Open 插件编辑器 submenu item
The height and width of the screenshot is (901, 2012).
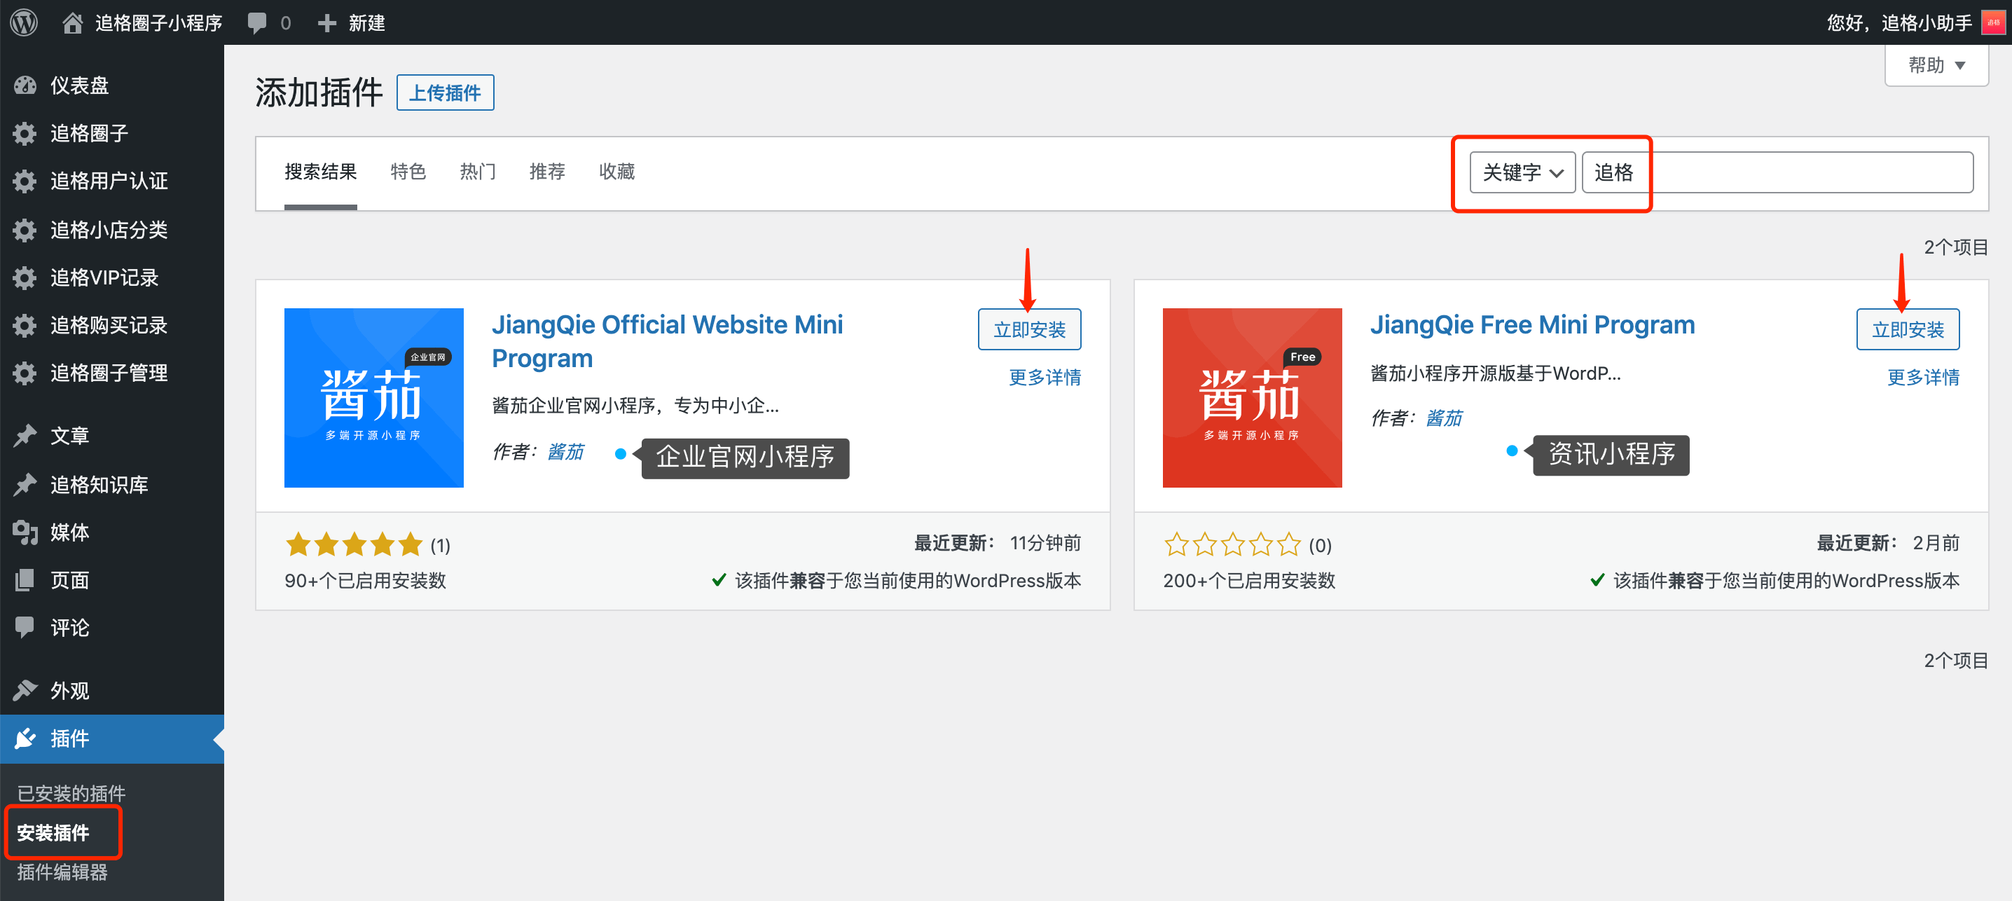(62, 872)
